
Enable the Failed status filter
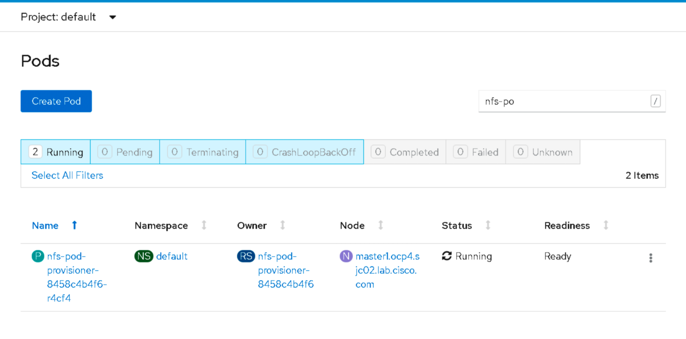tap(476, 152)
